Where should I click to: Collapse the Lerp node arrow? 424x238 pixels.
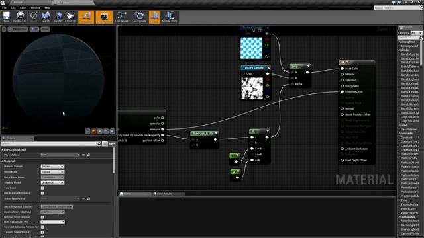[x=308, y=66]
